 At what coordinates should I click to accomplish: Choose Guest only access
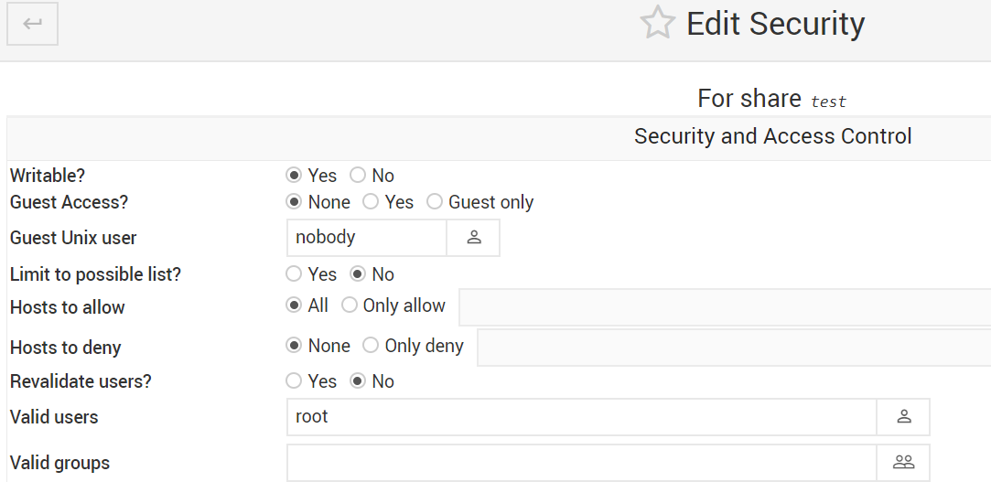tap(435, 202)
